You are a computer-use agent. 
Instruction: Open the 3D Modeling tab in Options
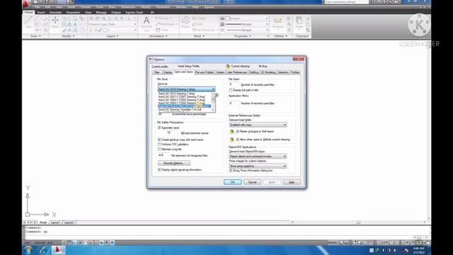pos(268,72)
